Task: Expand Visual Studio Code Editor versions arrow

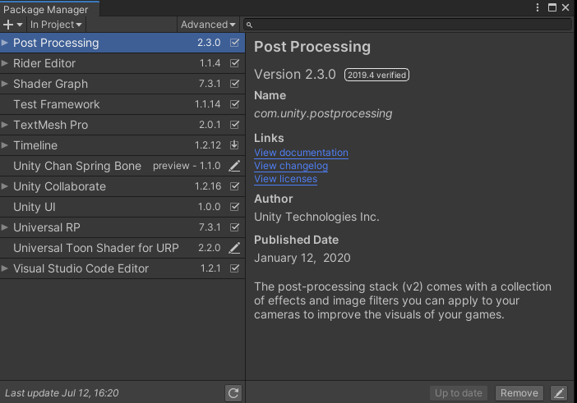Action: pos(5,268)
